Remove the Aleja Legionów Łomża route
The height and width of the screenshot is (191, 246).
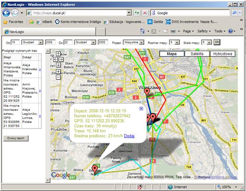click(40, 116)
